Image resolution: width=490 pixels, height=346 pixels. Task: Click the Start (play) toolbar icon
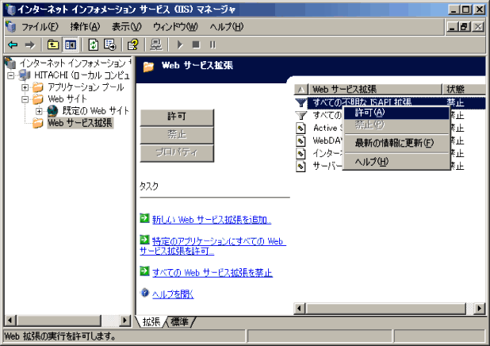[180, 45]
